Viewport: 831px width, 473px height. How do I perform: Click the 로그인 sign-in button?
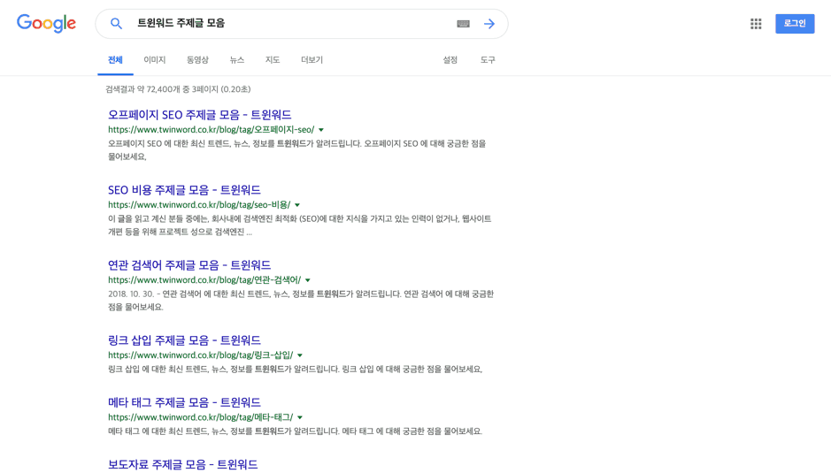click(795, 23)
